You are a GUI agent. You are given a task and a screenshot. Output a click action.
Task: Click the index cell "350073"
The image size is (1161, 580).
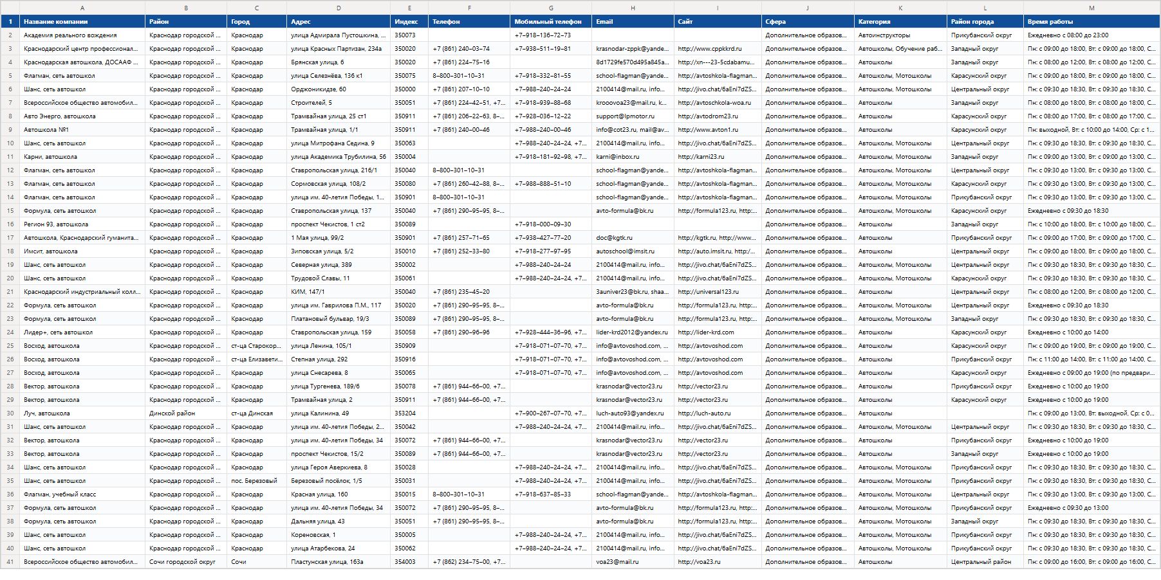(x=409, y=35)
